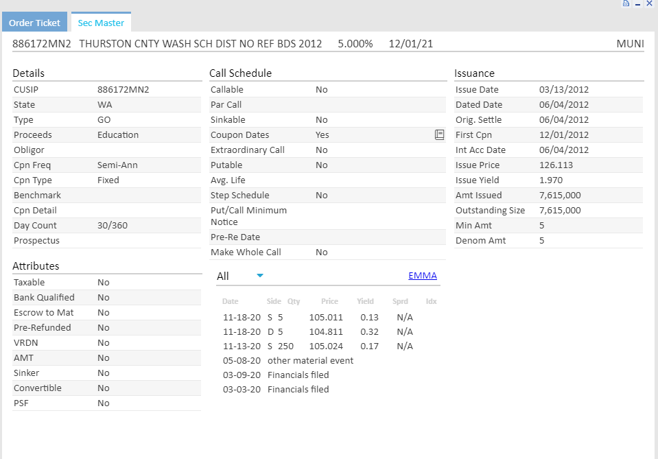Click the Side column header
This screenshot has height=459, width=658.
[274, 301]
